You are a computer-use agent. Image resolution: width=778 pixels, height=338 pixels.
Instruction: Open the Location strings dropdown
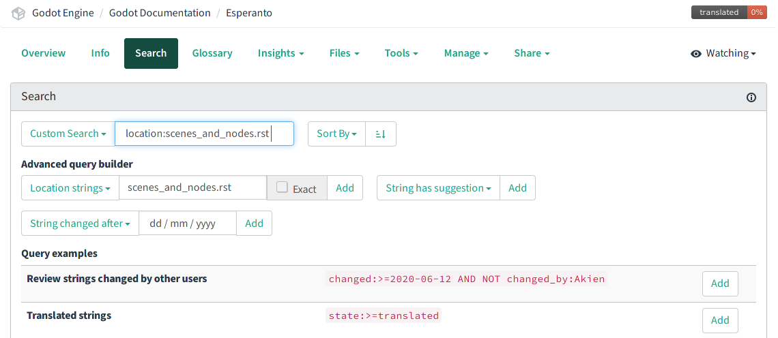pyautogui.click(x=70, y=188)
